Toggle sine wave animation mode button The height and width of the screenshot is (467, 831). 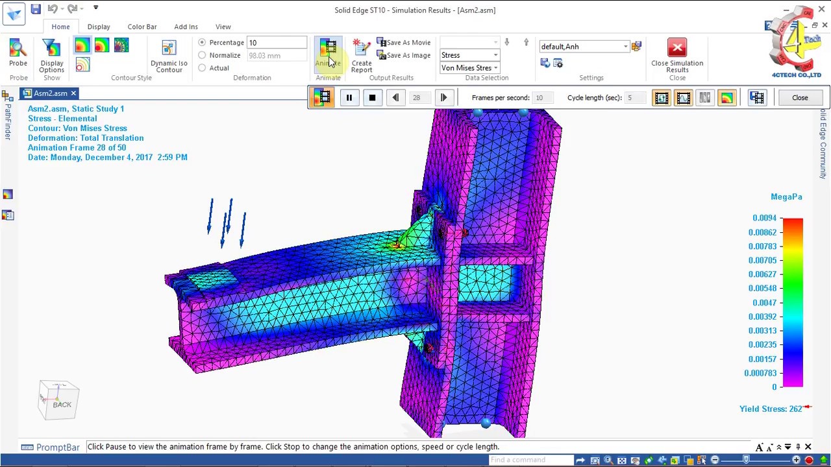click(683, 97)
